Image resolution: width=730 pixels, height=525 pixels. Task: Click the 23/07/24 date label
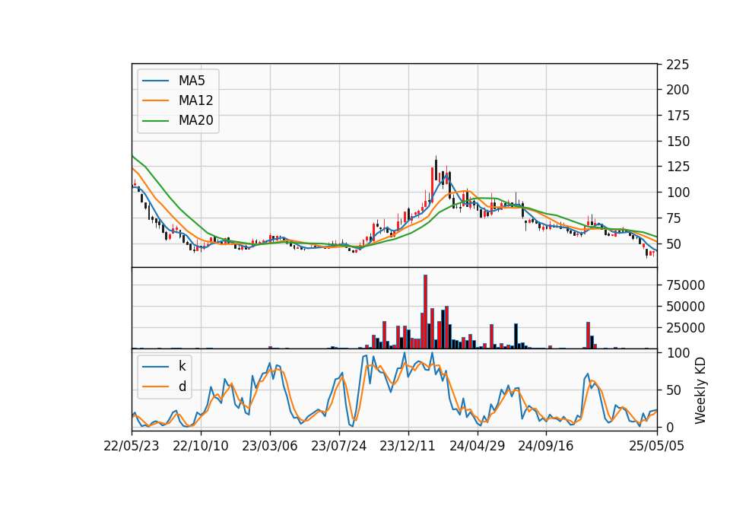pyautogui.click(x=339, y=447)
